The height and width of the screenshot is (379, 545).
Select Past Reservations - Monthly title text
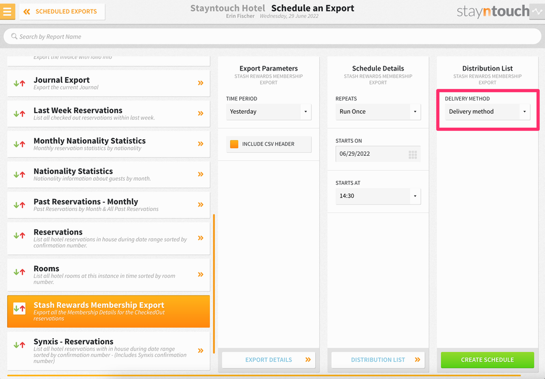tap(86, 202)
